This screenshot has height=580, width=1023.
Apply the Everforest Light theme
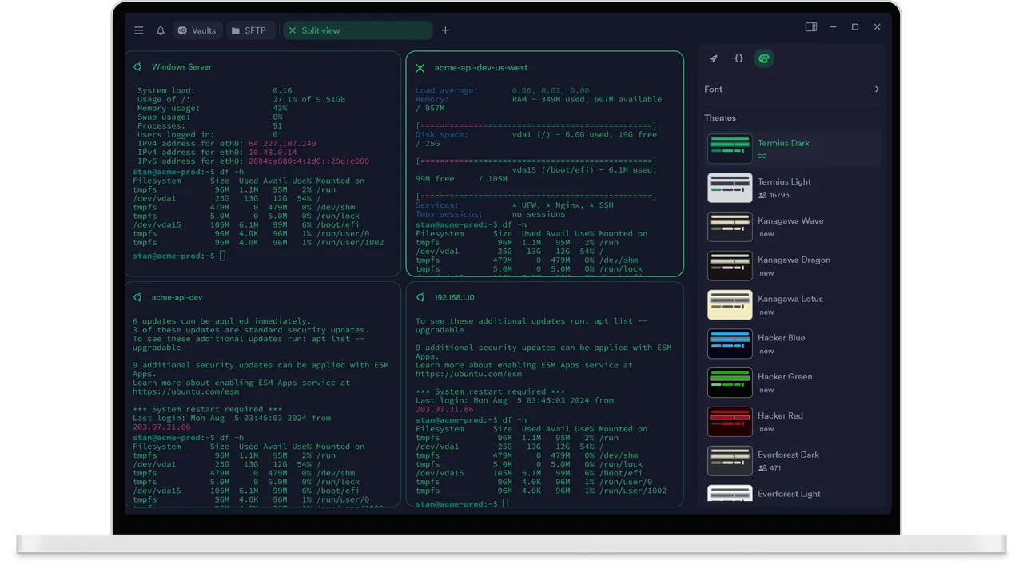coord(730,494)
